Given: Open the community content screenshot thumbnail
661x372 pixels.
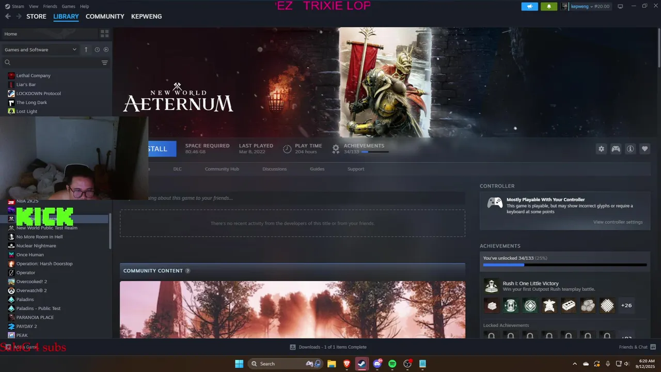Looking at the screenshot, I should (292, 309).
